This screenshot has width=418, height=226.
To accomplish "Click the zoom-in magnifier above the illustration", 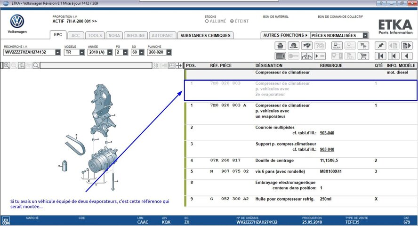I will pos(7,65).
